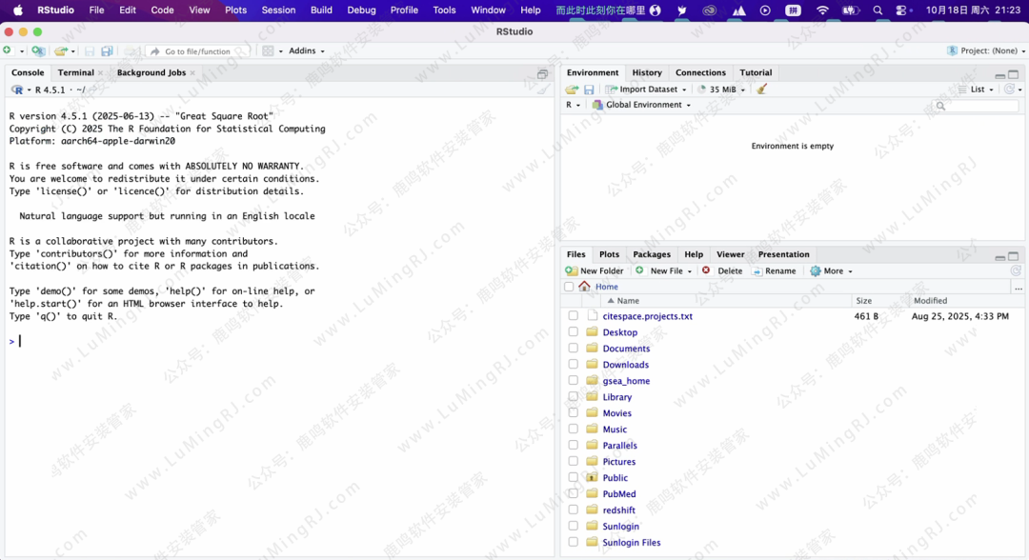Click the New Folder button
This screenshot has height=560, width=1029.
(595, 271)
